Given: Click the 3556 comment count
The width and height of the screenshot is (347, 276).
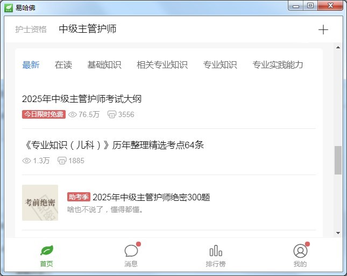Looking at the screenshot, I should click(x=126, y=114).
